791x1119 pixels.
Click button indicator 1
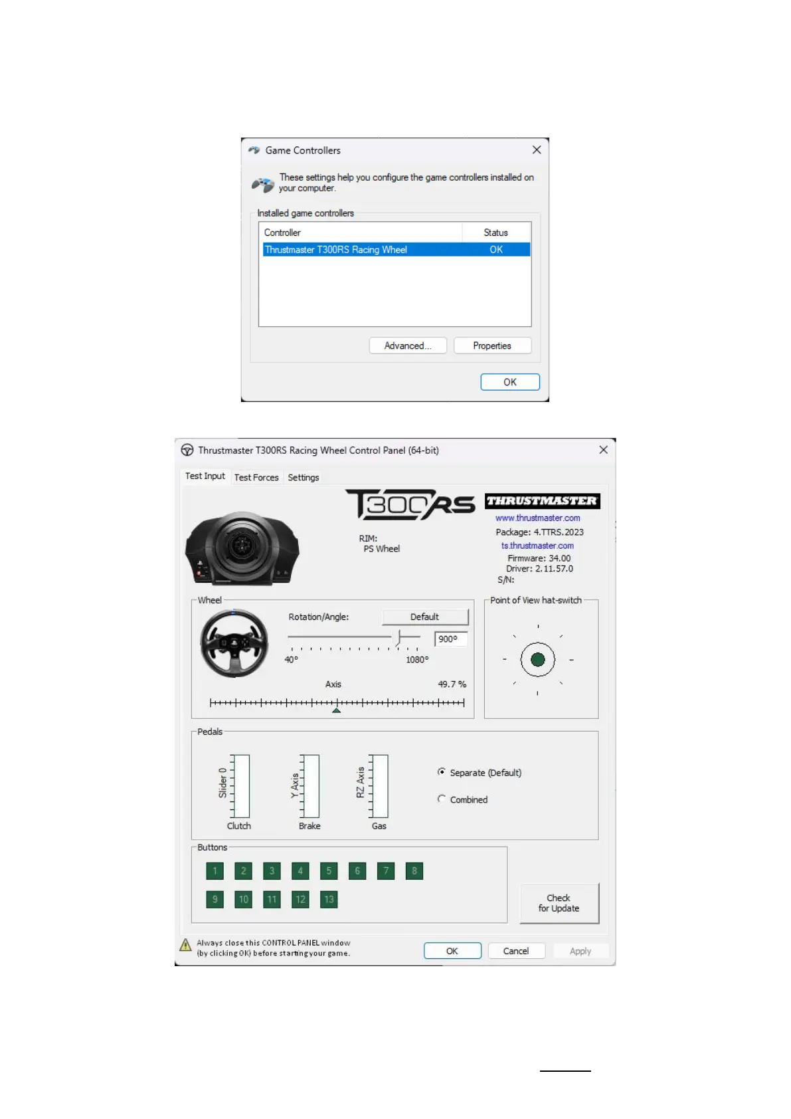(x=215, y=870)
